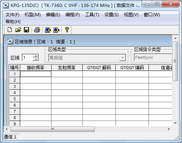Open the 编辑(E) menu

(53, 15)
